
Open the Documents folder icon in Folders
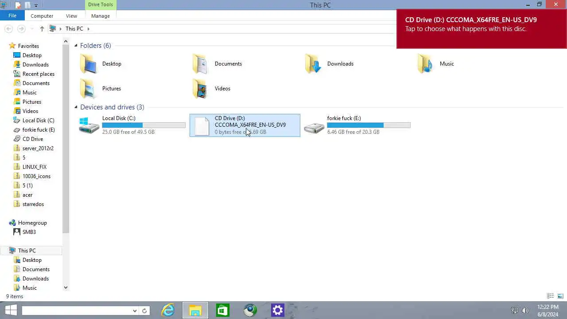click(200, 64)
